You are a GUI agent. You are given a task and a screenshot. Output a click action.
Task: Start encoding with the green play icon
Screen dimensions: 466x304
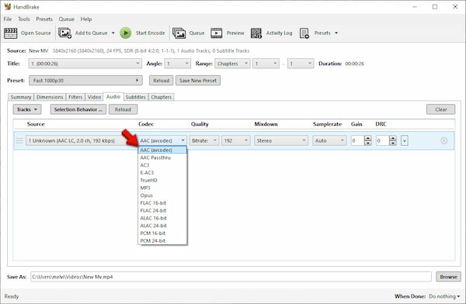click(x=125, y=33)
